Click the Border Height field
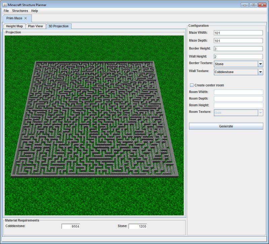 click(x=238, y=49)
